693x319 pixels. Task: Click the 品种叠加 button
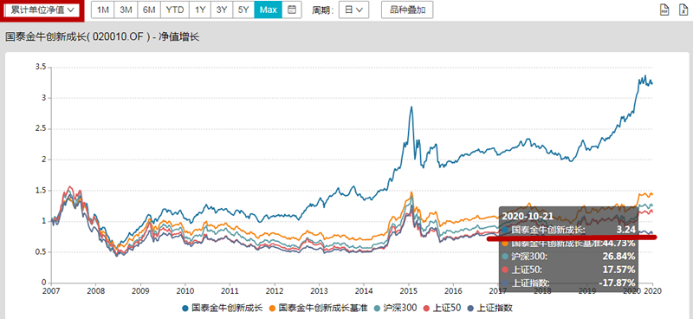tap(407, 10)
